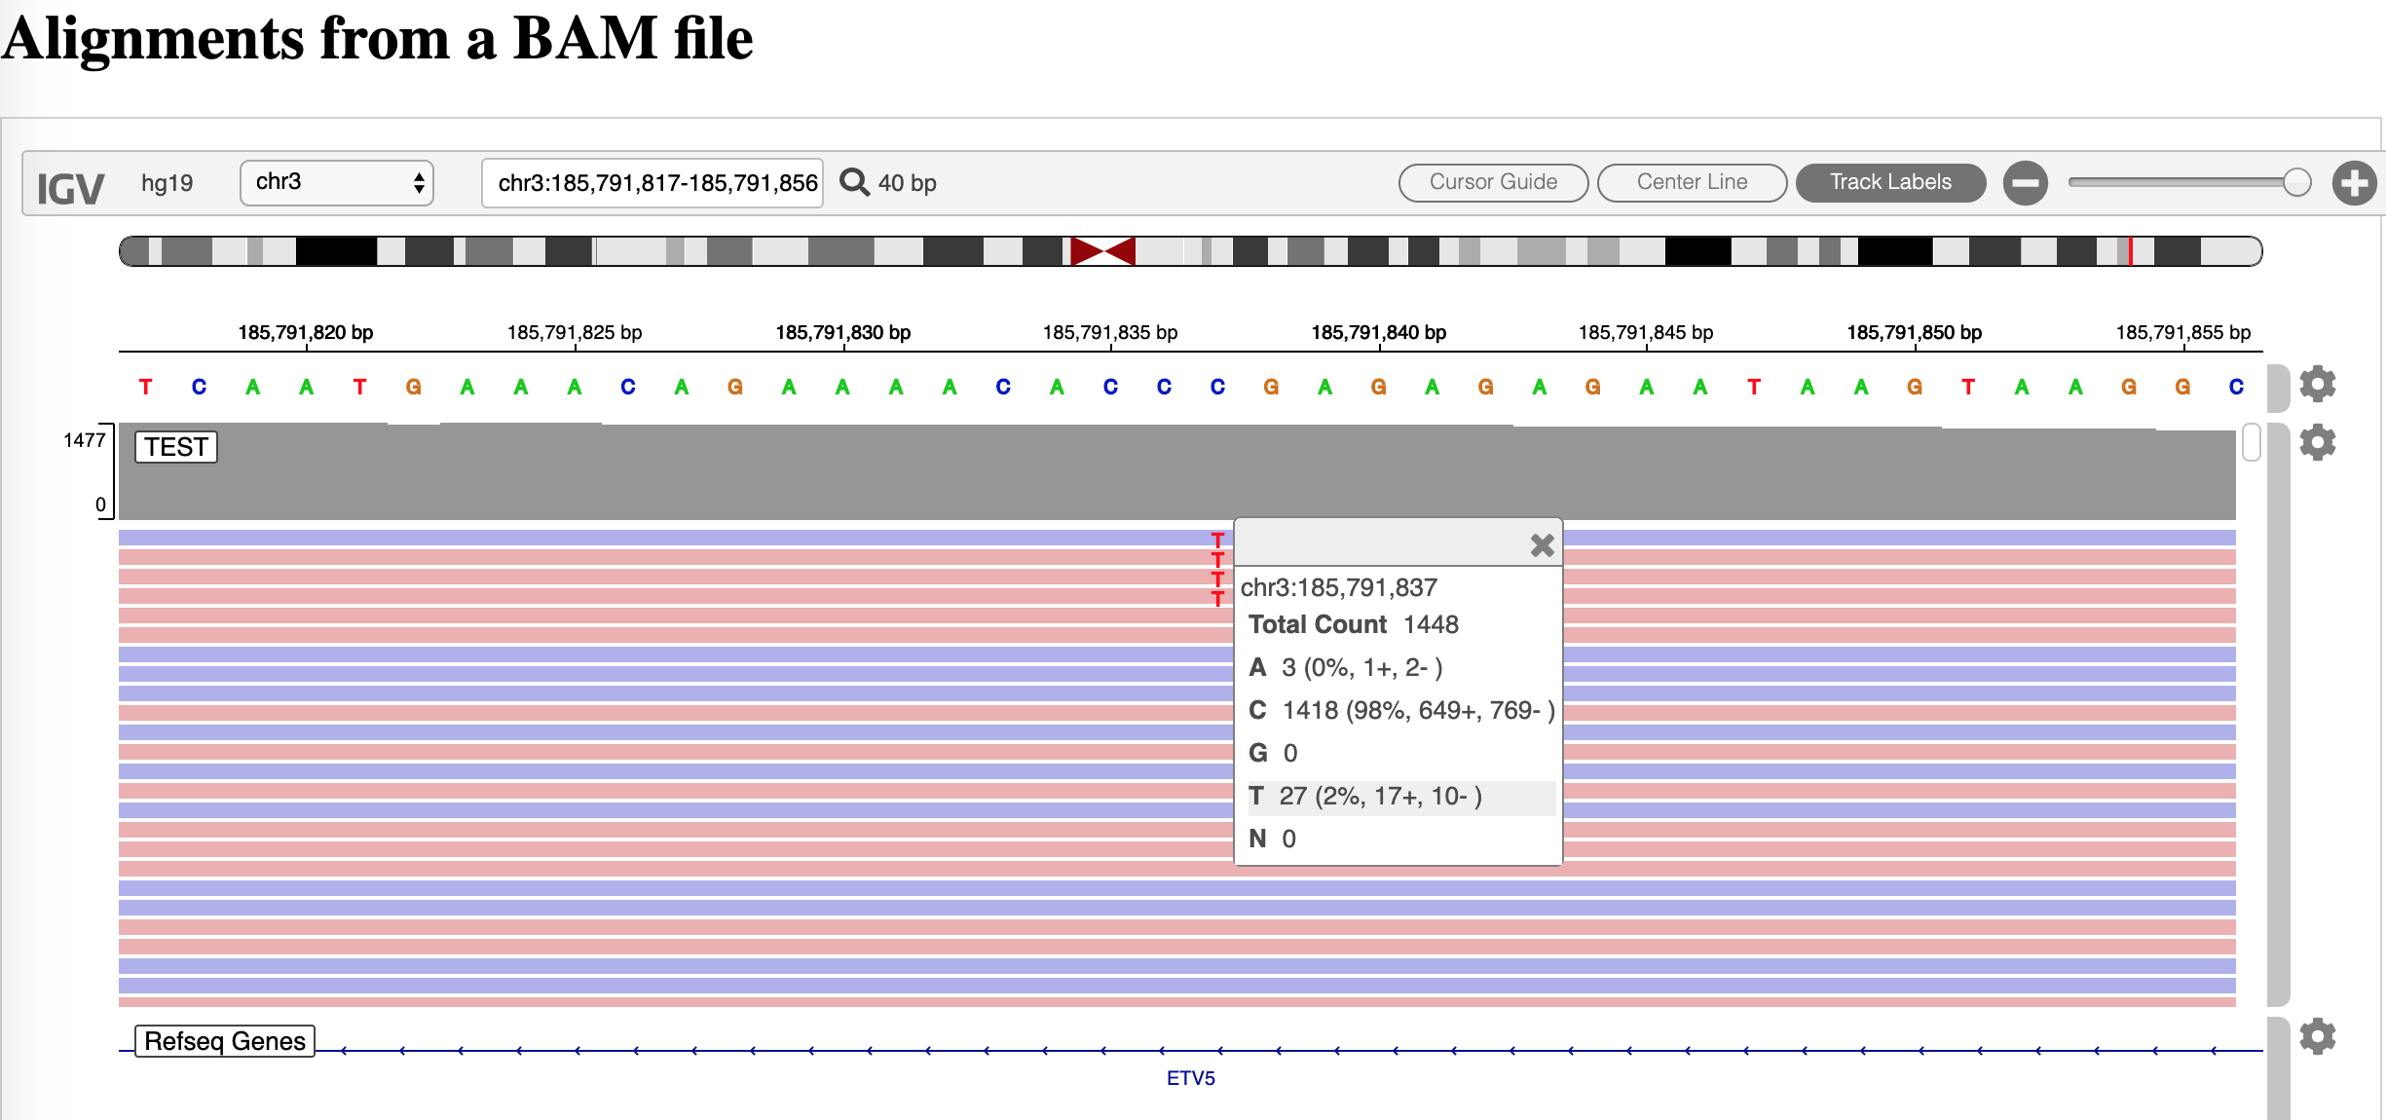Click the ETV5 gene name
Screen dimensions: 2386x1120
coord(1190,1078)
